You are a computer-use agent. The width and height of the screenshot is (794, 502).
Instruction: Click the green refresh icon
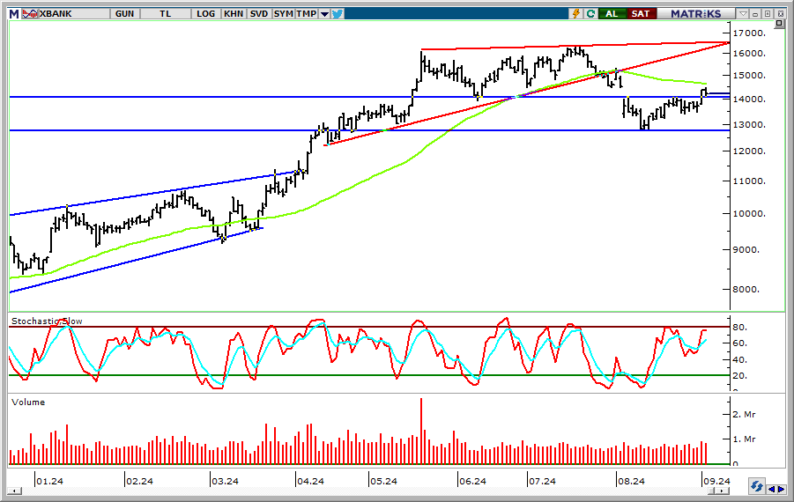point(590,14)
